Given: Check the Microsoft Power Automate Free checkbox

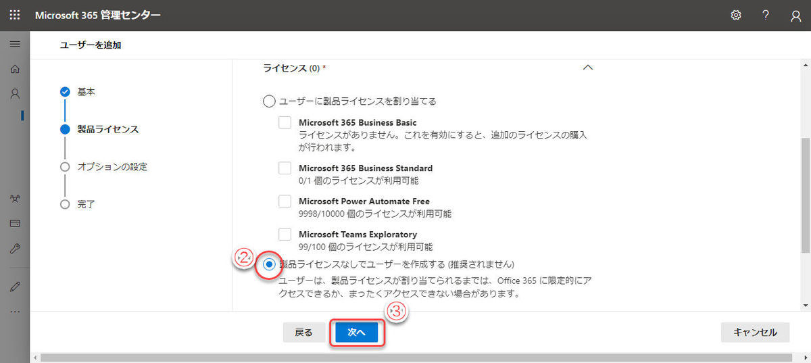Looking at the screenshot, I should coord(285,201).
